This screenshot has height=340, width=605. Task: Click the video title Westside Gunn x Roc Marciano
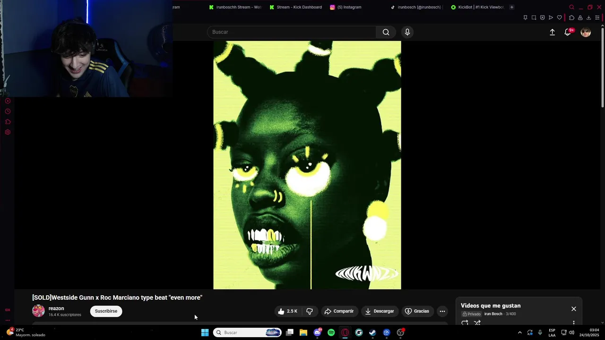pos(117,297)
